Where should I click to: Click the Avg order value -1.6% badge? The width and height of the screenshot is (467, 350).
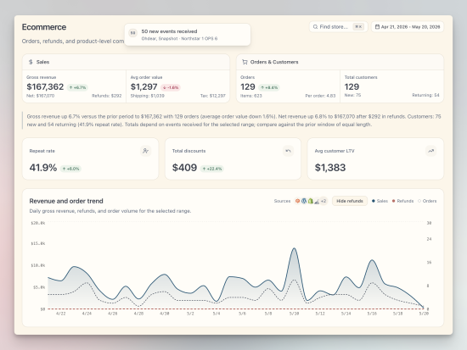click(171, 87)
